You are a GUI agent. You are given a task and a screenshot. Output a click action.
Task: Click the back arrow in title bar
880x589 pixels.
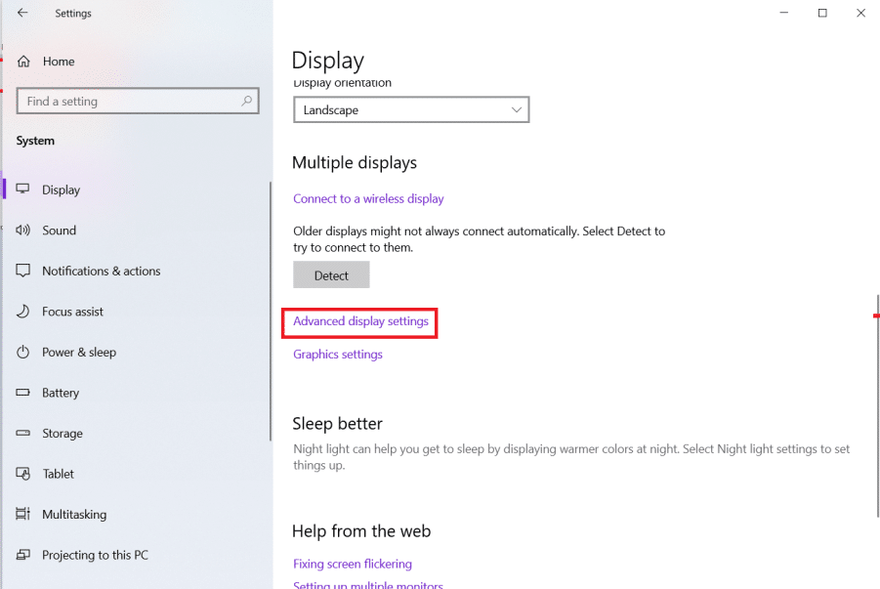[x=22, y=13]
